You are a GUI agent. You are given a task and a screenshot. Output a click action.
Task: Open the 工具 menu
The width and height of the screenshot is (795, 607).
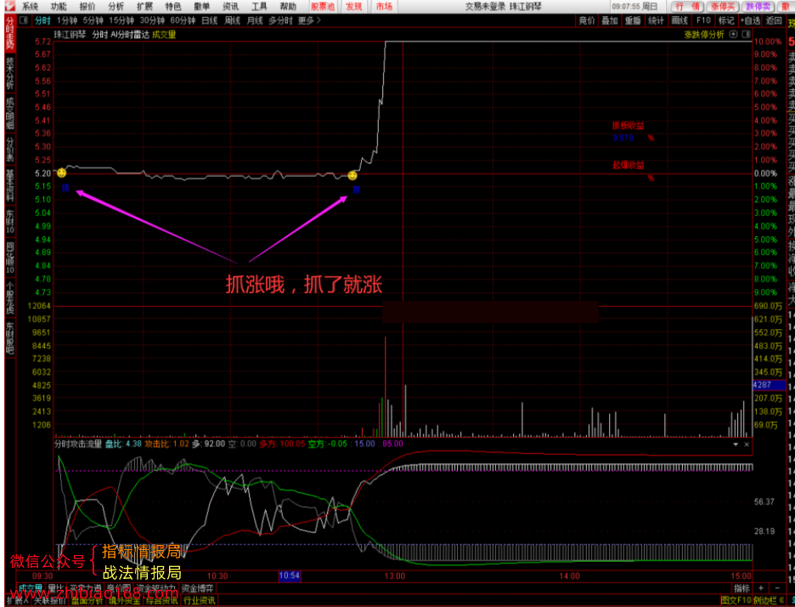click(259, 7)
